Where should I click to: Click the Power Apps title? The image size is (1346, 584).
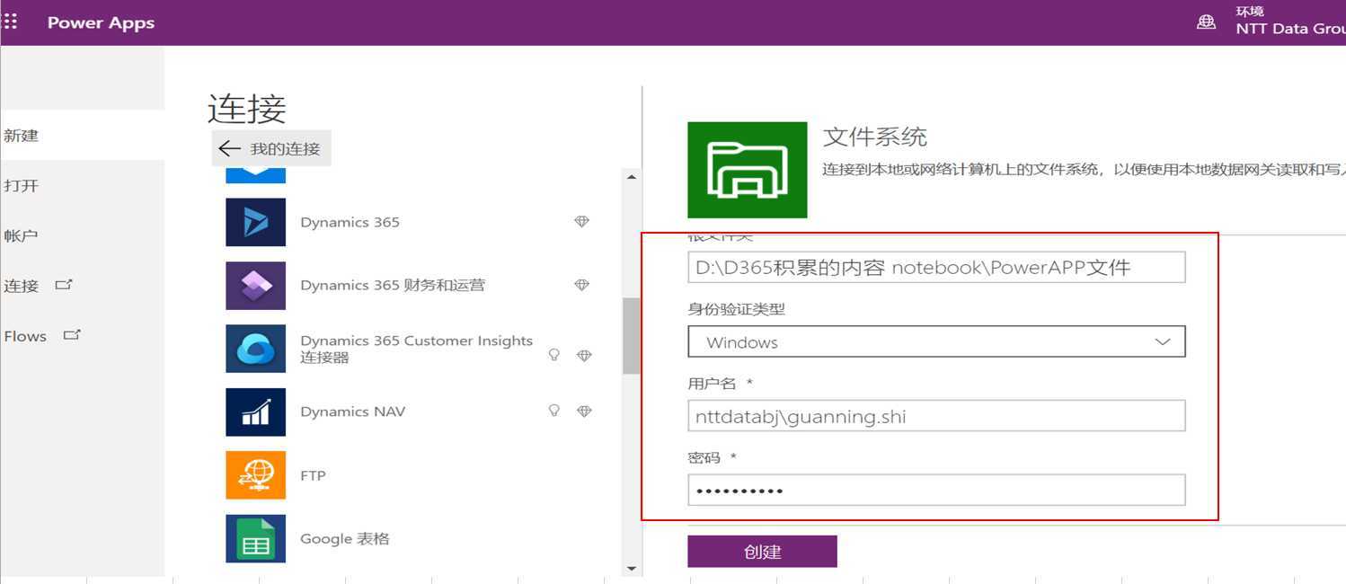pyautogui.click(x=101, y=22)
